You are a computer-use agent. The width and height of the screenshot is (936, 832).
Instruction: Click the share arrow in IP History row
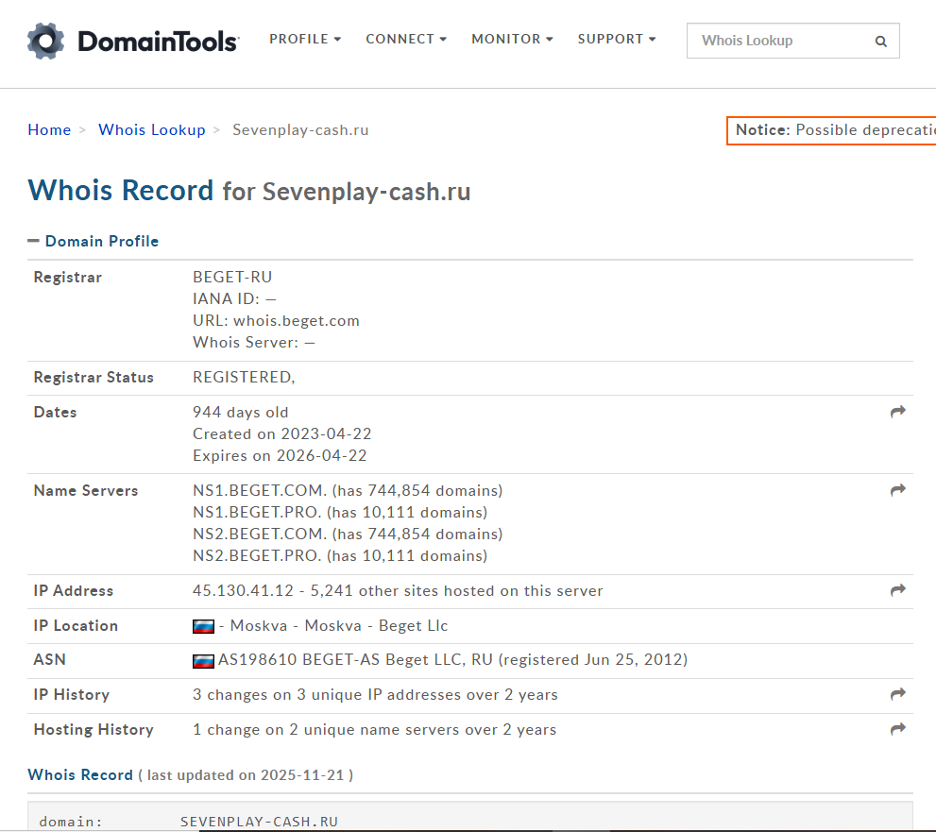pos(898,694)
